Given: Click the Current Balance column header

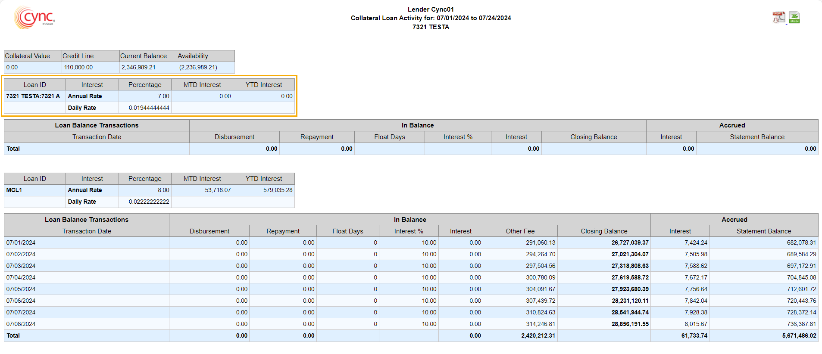Looking at the screenshot, I should pyautogui.click(x=144, y=56).
